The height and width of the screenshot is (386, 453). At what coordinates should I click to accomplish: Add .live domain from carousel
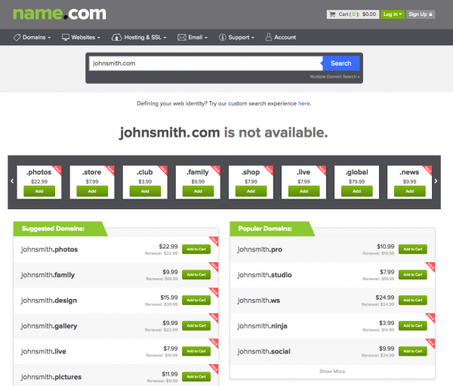coord(304,191)
